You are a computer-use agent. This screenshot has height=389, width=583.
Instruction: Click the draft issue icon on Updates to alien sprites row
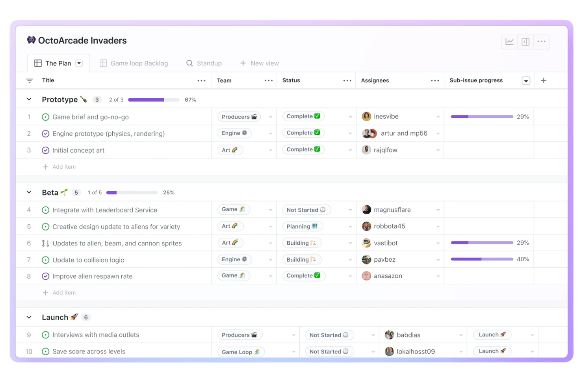pyautogui.click(x=45, y=243)
